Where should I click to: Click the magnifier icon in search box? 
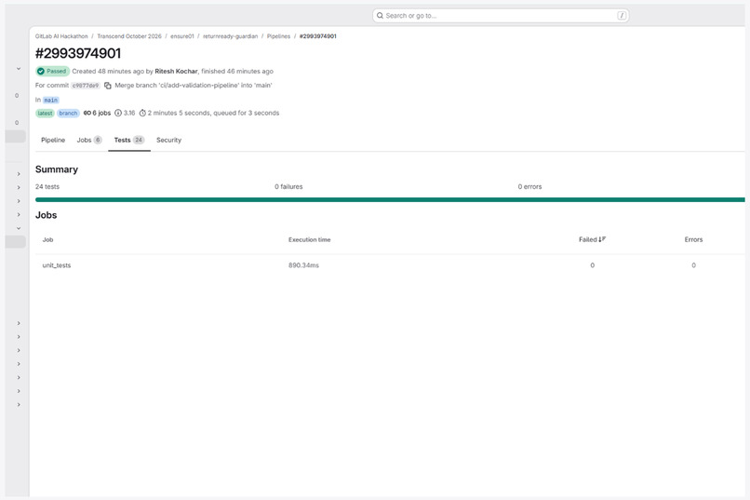point(380,16)
